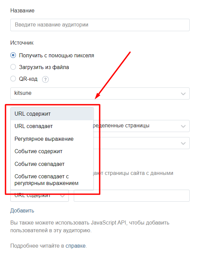The image size is (197, 255).
Task: Select the Получить с помощью пикселя radio button
Action: (x=13, y=55)
